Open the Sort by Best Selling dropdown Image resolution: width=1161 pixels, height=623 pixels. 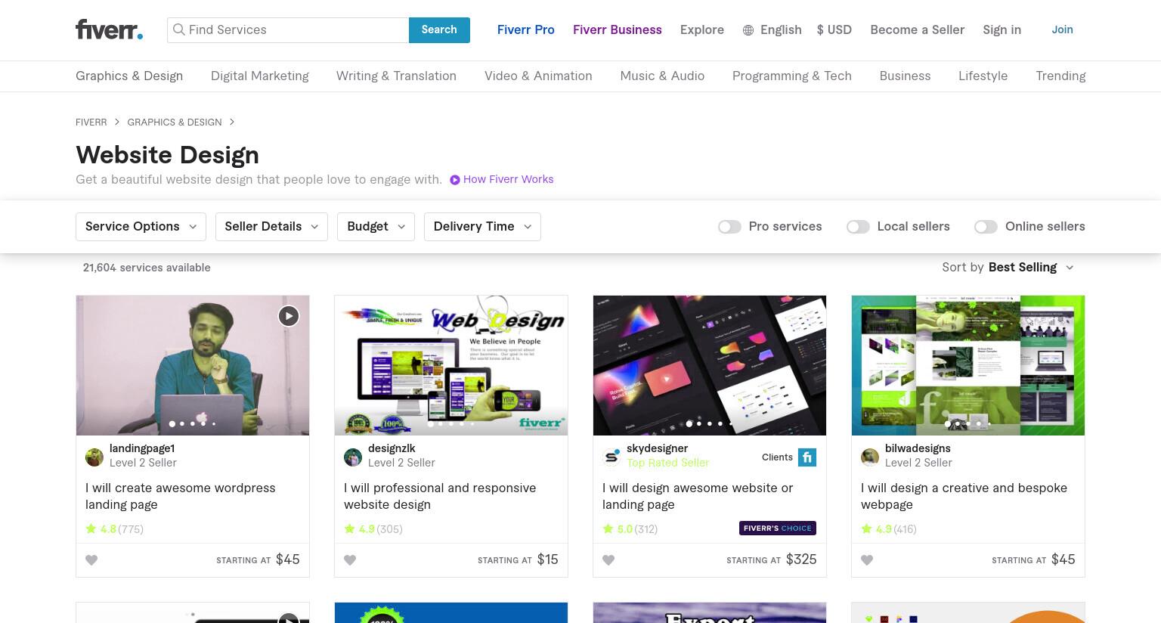coord(1008,268)
